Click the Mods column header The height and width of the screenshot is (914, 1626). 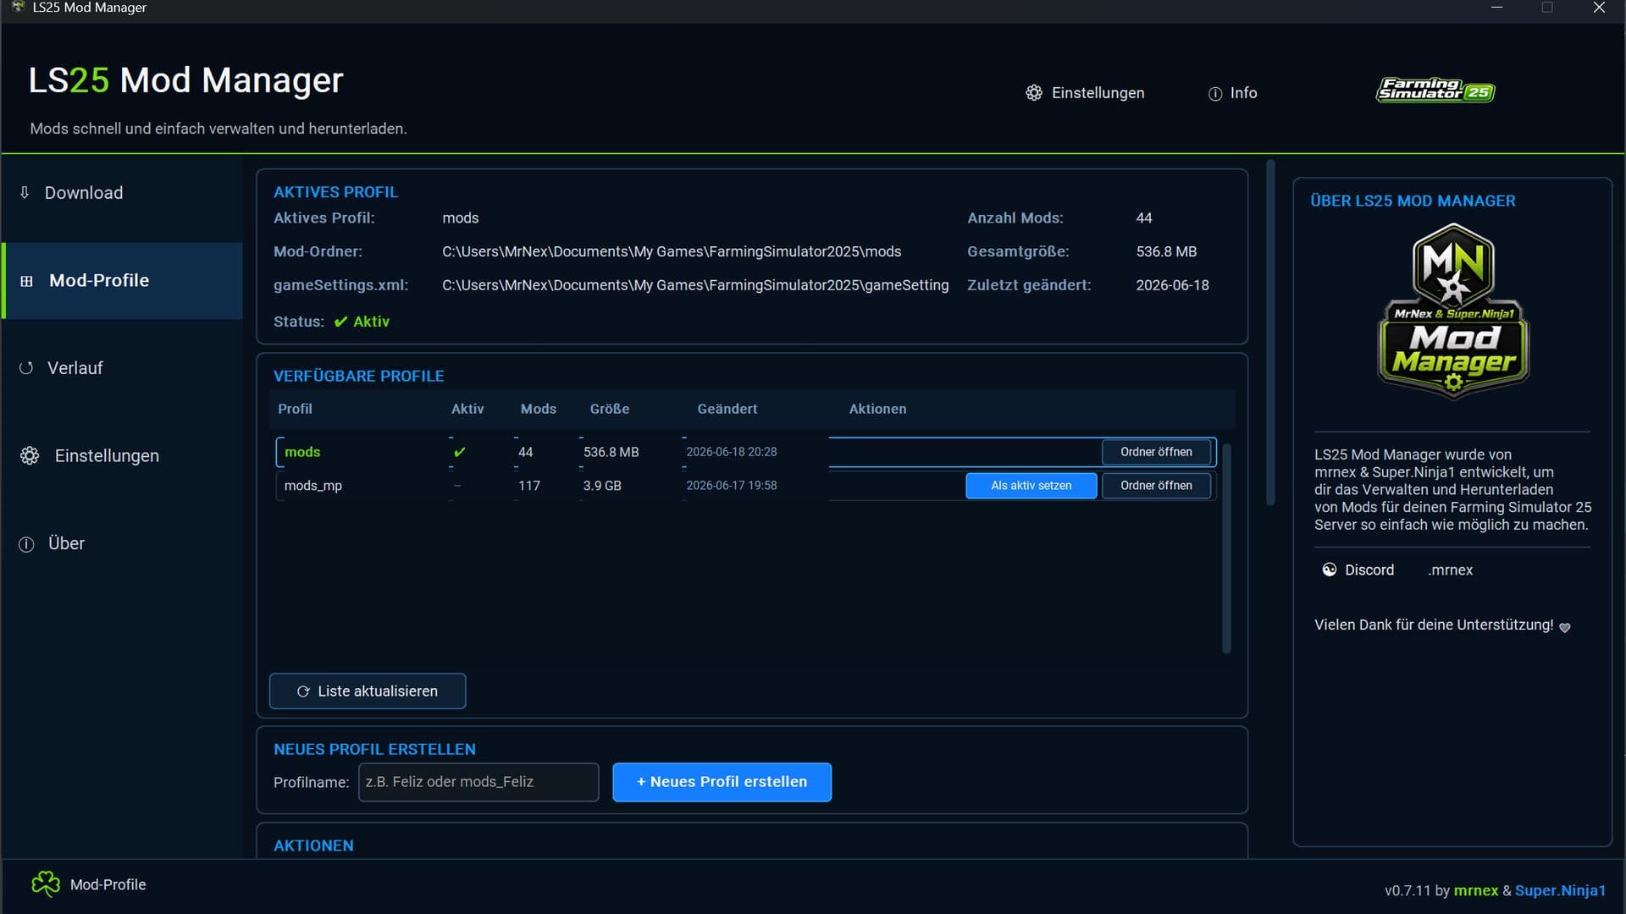tap(539, 409)
